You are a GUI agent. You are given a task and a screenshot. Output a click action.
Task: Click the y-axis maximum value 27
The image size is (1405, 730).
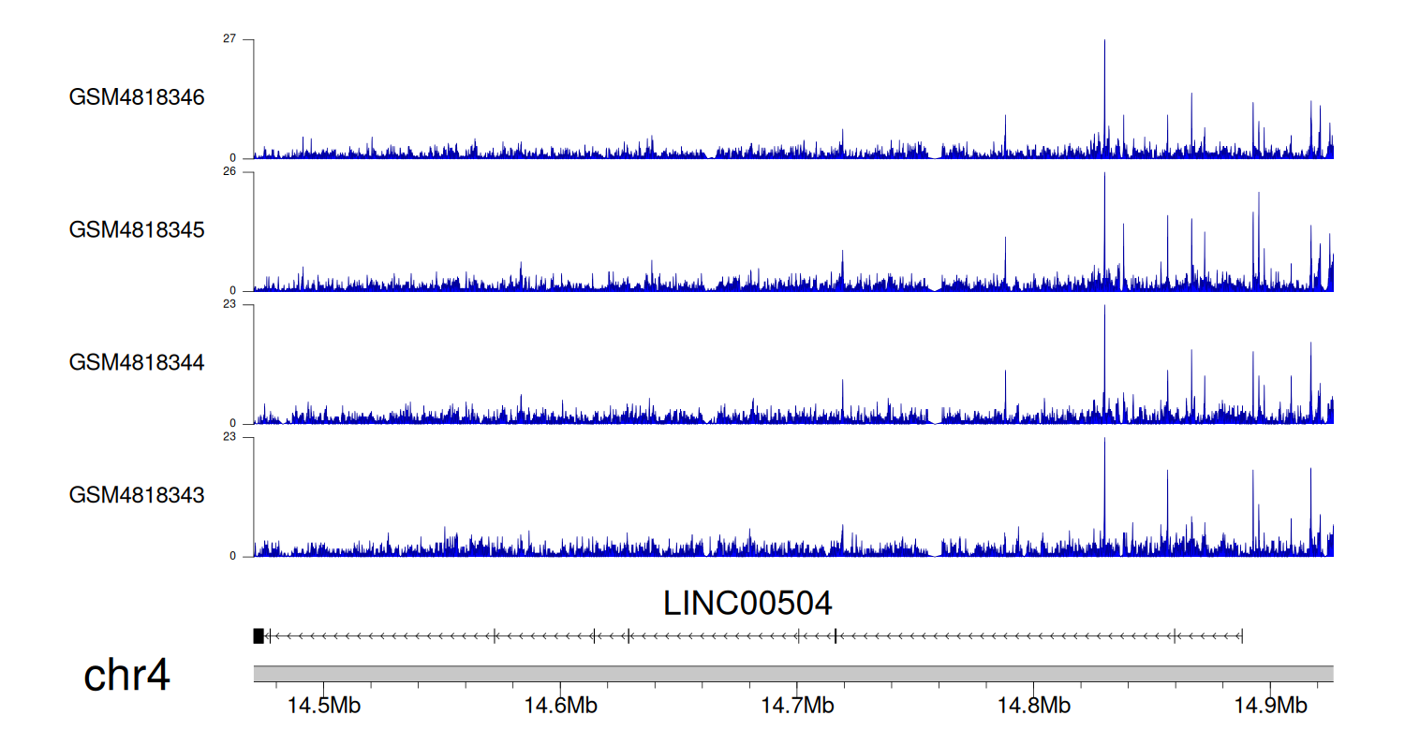pos(229,39)
